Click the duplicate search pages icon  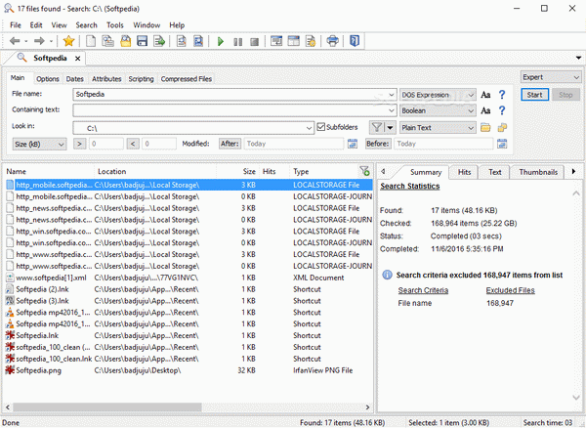108,41
